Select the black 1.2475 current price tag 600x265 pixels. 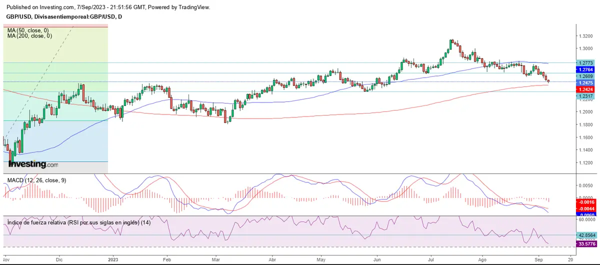pos(585,82)
